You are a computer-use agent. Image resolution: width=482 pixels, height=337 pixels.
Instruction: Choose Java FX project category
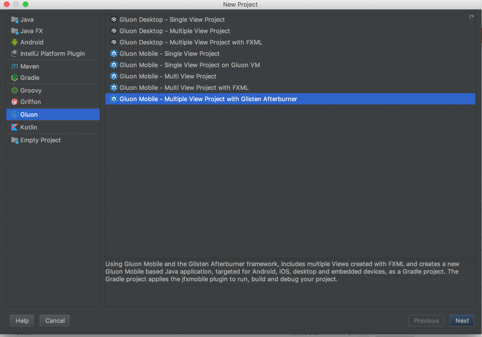click(x=32, y=31)
